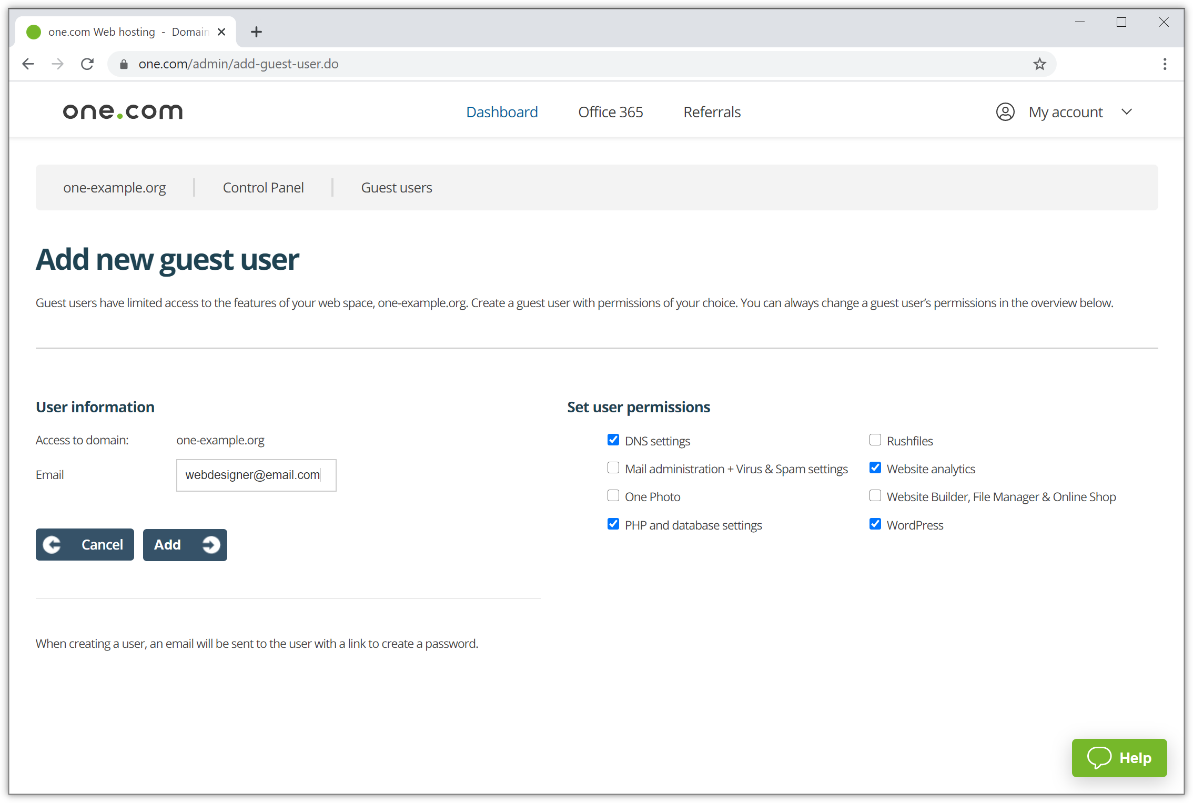Image resolution: width=1193 pixels, height=803 pixels.
Task: Enable Mail administration + Virus & Spam settings
Action: pos(612,468)
